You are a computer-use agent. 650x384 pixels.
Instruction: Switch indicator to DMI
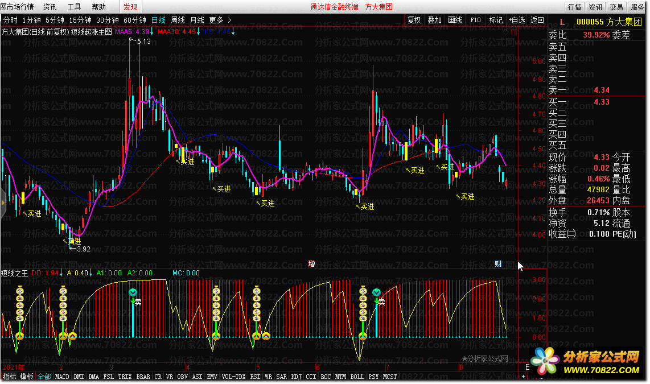click(79, 377)
